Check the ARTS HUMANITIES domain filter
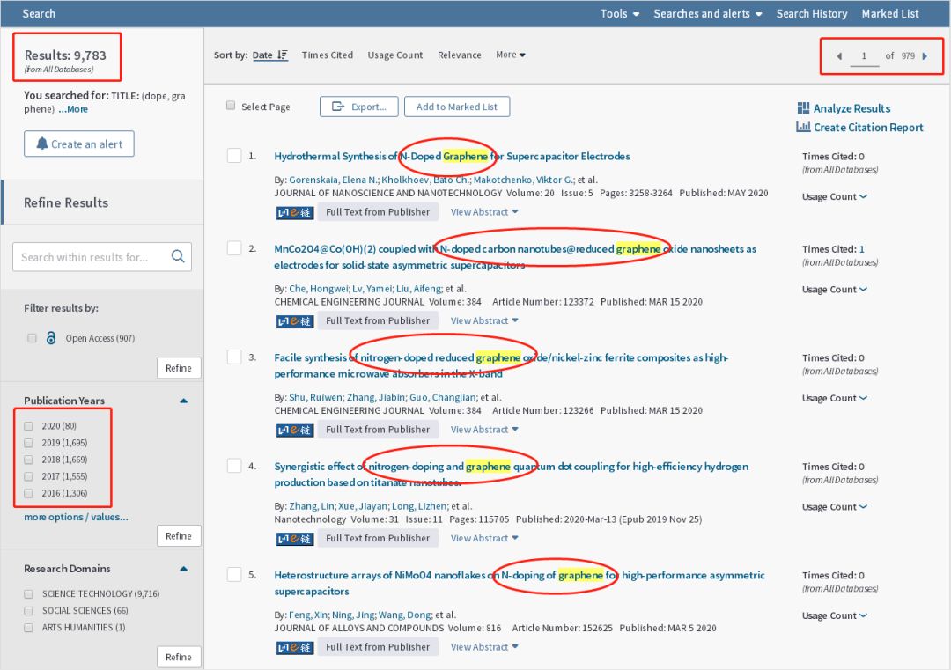The height and width of the screenshot is (670, 951). [28, 628]
